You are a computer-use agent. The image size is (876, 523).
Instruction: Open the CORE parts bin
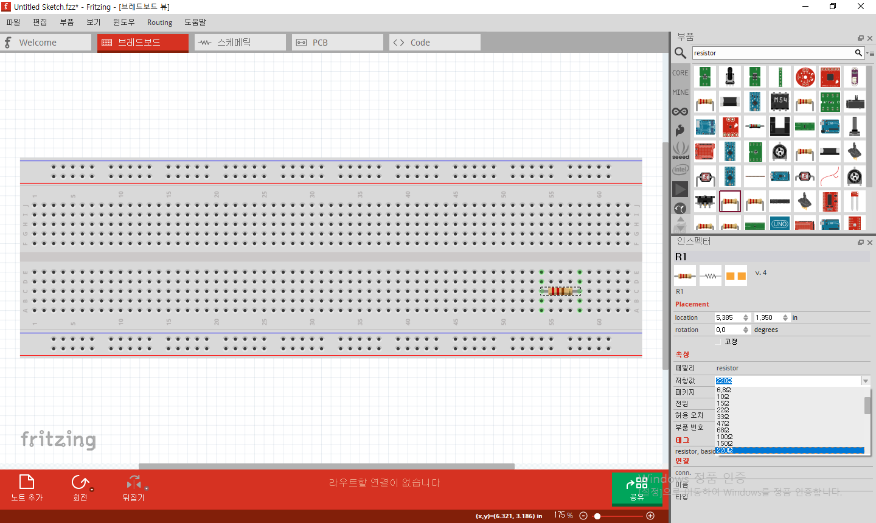click(680, 73)
